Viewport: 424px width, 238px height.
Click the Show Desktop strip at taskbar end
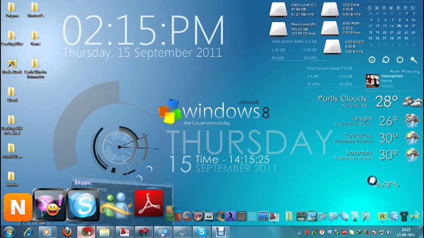421,232
